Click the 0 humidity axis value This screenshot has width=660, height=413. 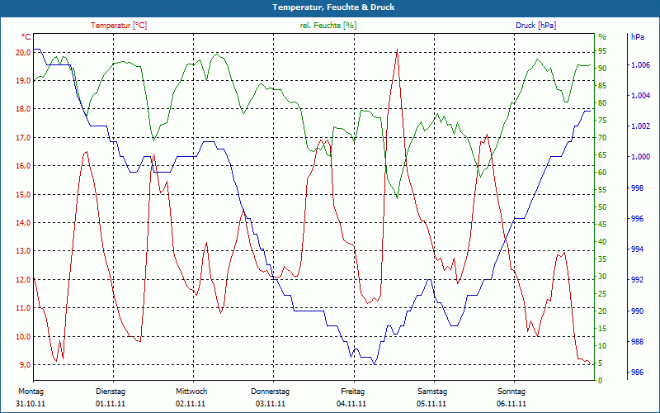(601, 380)
